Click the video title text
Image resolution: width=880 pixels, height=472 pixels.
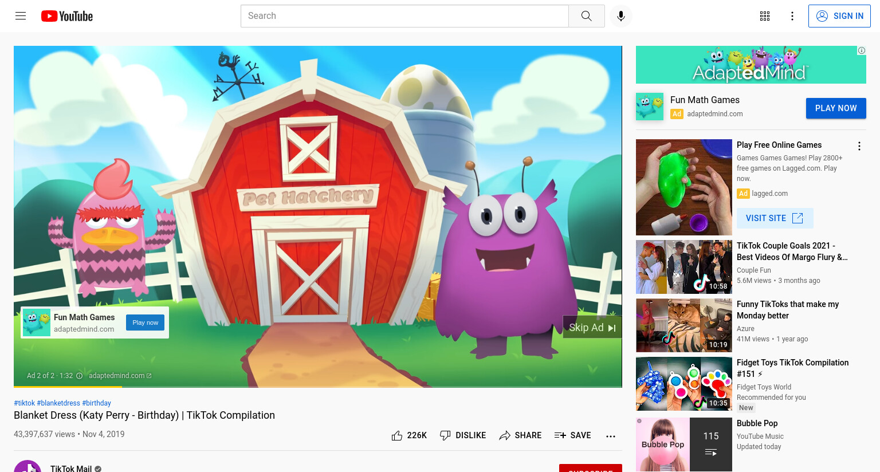[144, 415]
